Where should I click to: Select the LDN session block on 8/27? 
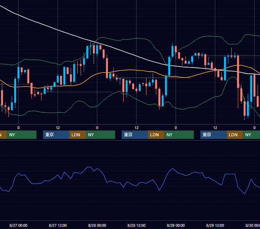[x=78, y=135]
